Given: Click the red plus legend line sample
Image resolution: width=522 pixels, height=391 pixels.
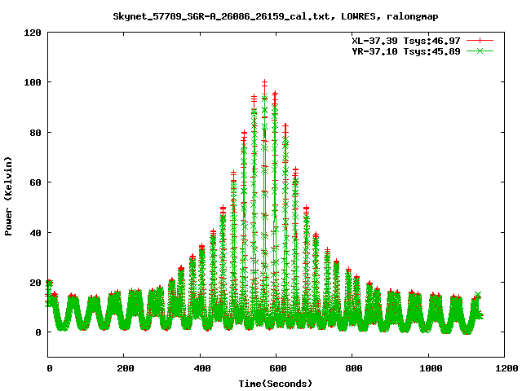Looking at the screenshot, I should pos(480,41).
